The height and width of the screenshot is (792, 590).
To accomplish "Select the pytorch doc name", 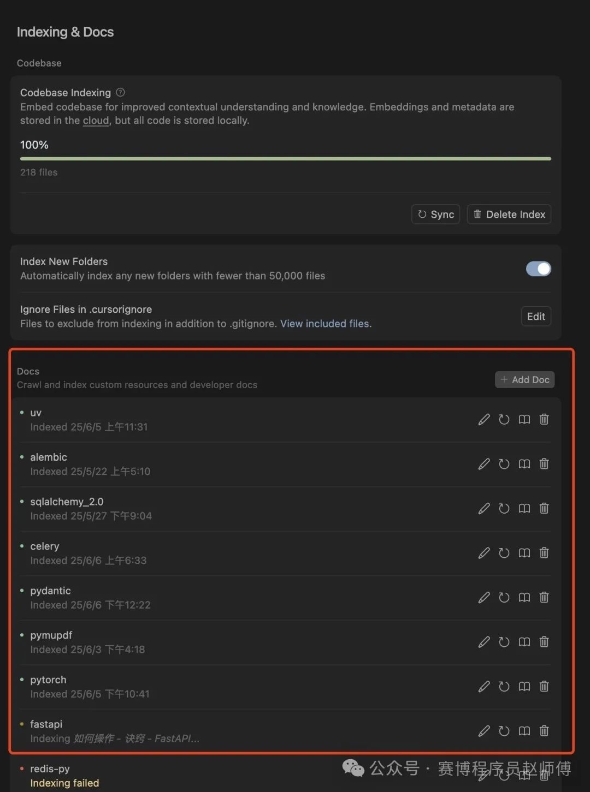I will 48,680.
